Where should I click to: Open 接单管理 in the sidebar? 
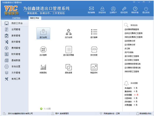(x=15, y=36)
